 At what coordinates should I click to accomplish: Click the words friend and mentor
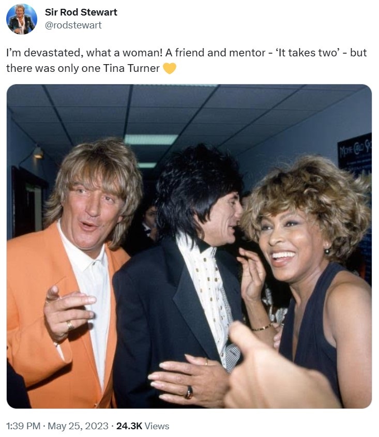coord(220,53)
